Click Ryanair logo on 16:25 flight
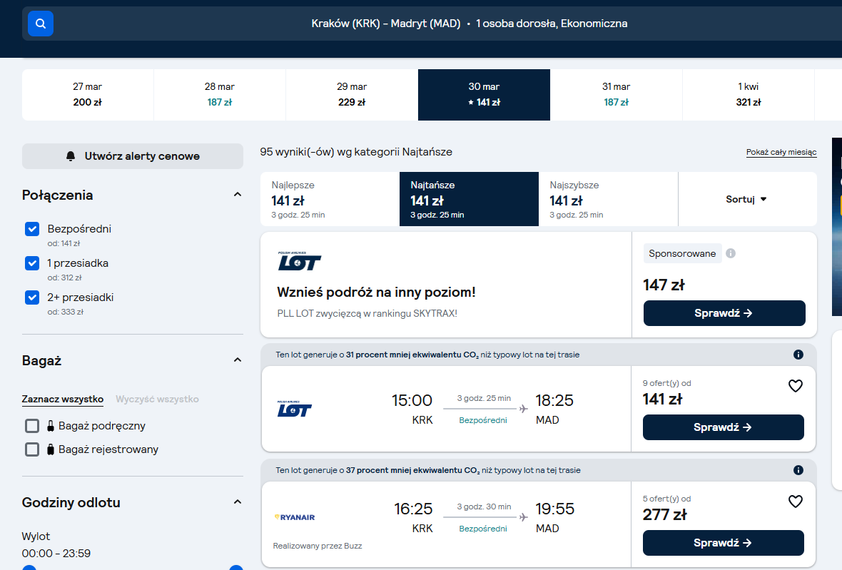 click(x=295, y=517)
